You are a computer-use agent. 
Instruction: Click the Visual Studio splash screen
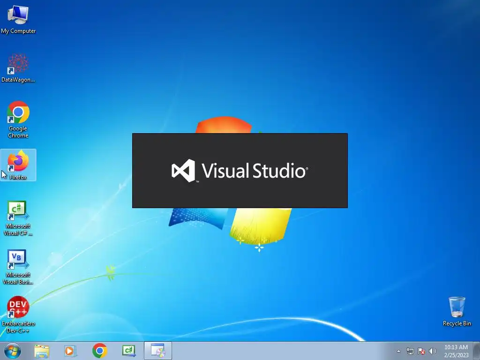[x=240, y=171]
